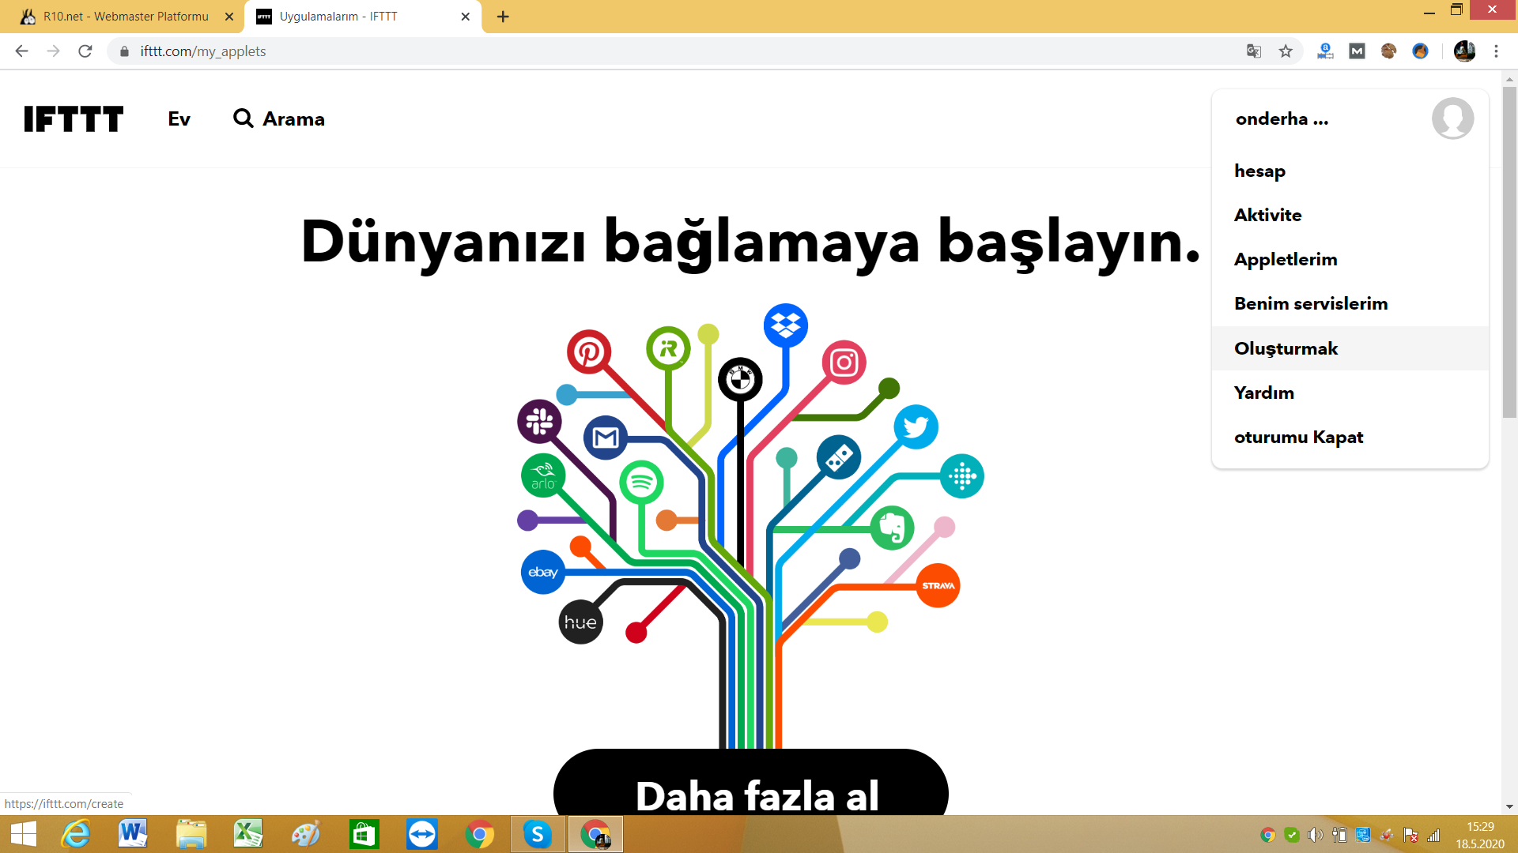Open the Windows Store taskbar icon
Image resolution: width=1518 pixels, height=853 pixels.
tap(364, 834)
